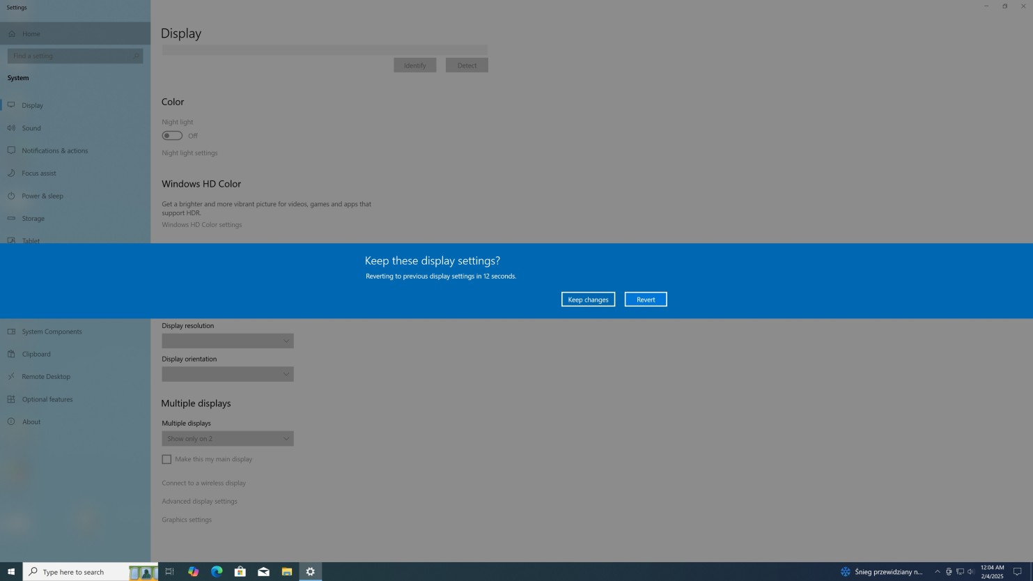Screen dimensions: 1033x581
Task: Open About page
Action: (x=75, y=421)
